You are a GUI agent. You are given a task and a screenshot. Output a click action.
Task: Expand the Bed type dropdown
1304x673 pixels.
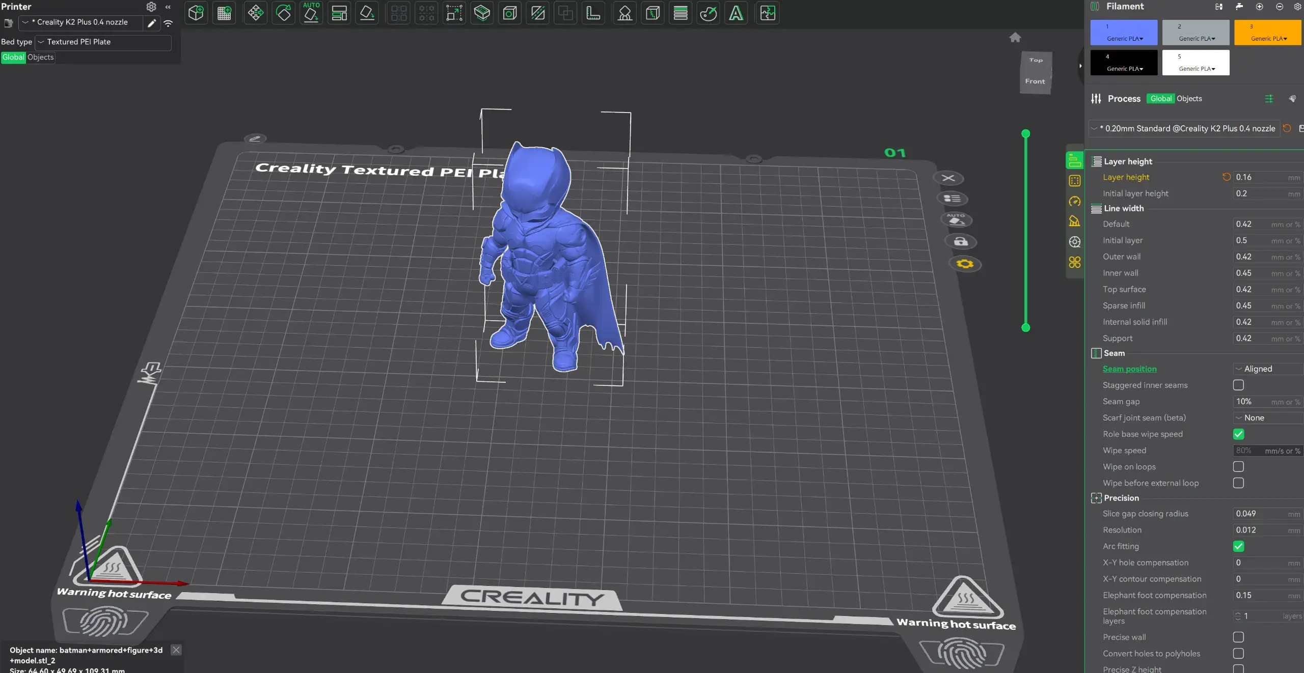pyautogui.click(x=103, y=42)
